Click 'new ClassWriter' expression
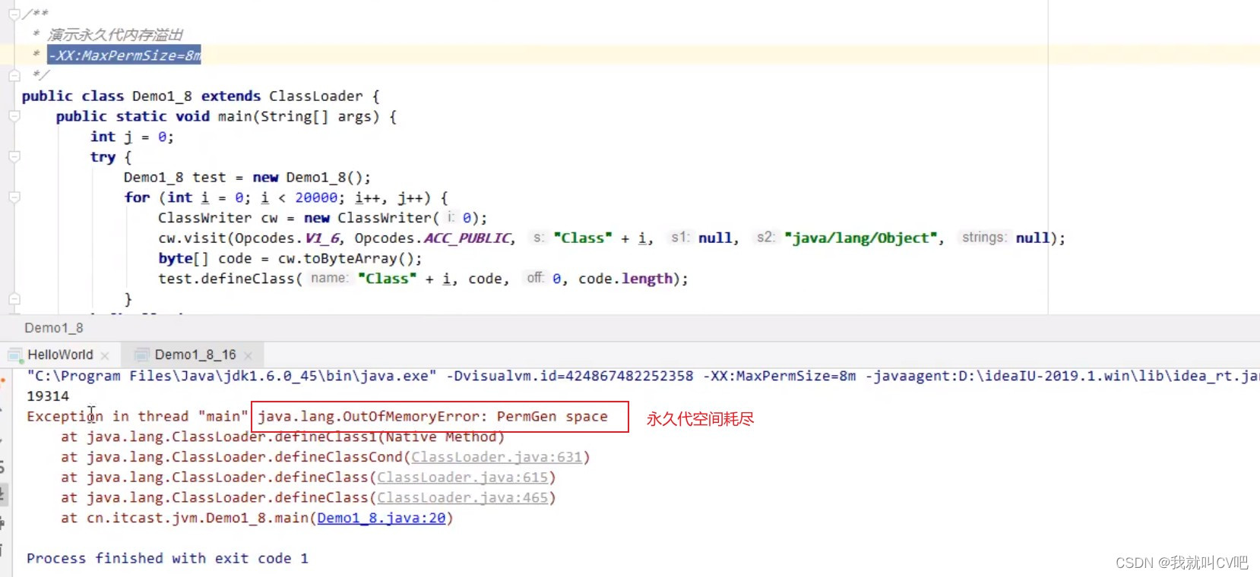 [x=369, y=218]
